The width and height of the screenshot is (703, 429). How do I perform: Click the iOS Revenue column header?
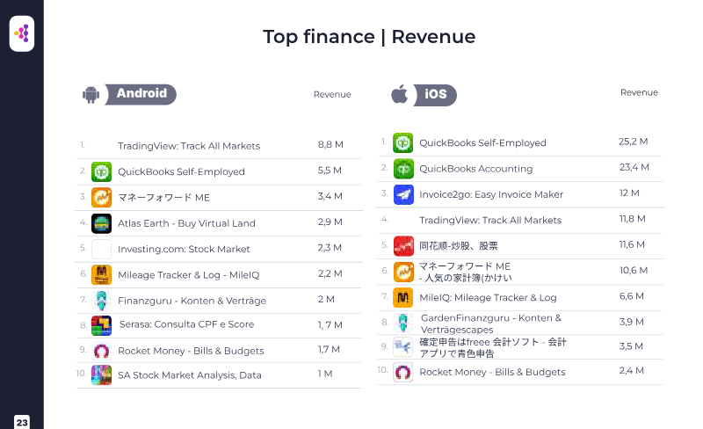point(639,92)
